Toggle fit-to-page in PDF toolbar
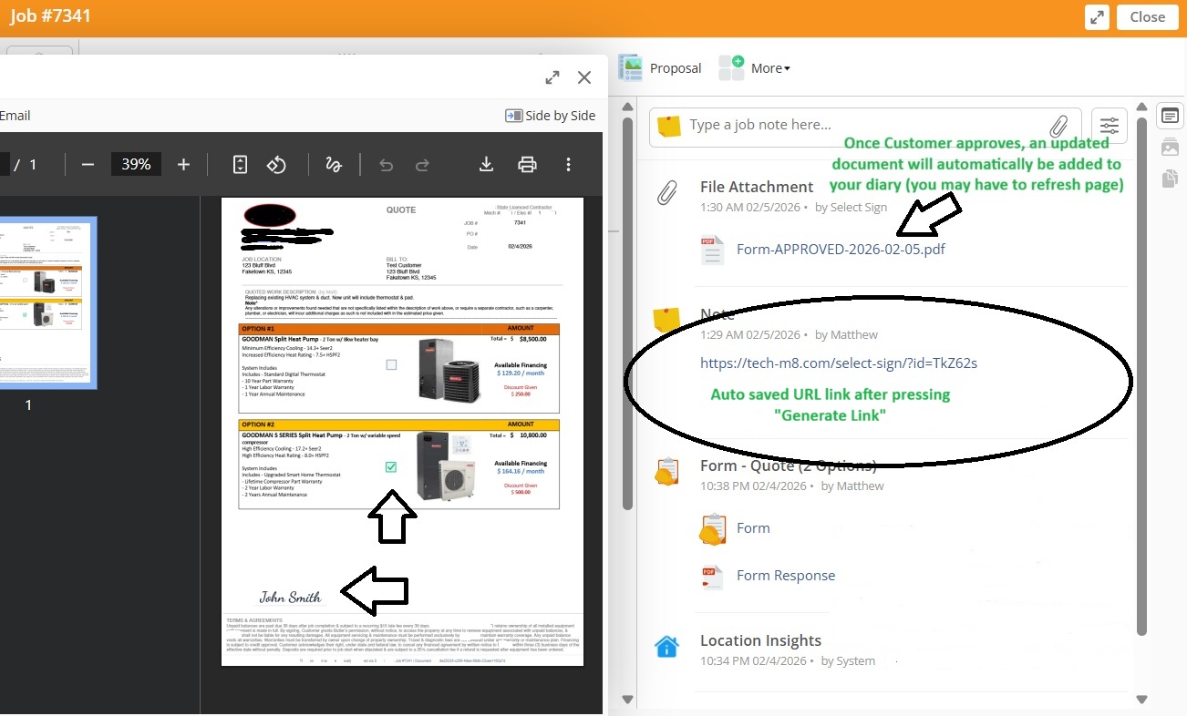The image size is (1187, 716). (240, 165)
